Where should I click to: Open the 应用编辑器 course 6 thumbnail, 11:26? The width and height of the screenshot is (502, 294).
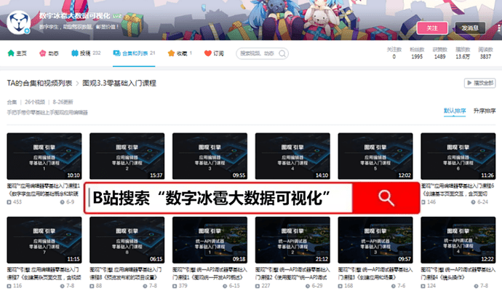[458, 156]
